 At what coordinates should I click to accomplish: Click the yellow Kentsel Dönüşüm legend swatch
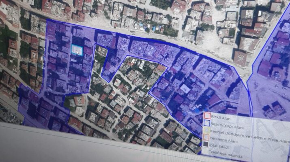tap(206, 130)
